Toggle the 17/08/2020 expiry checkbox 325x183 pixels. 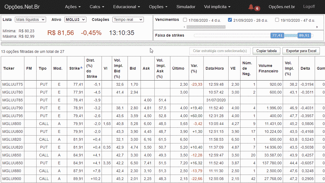[x=185, y=20]
